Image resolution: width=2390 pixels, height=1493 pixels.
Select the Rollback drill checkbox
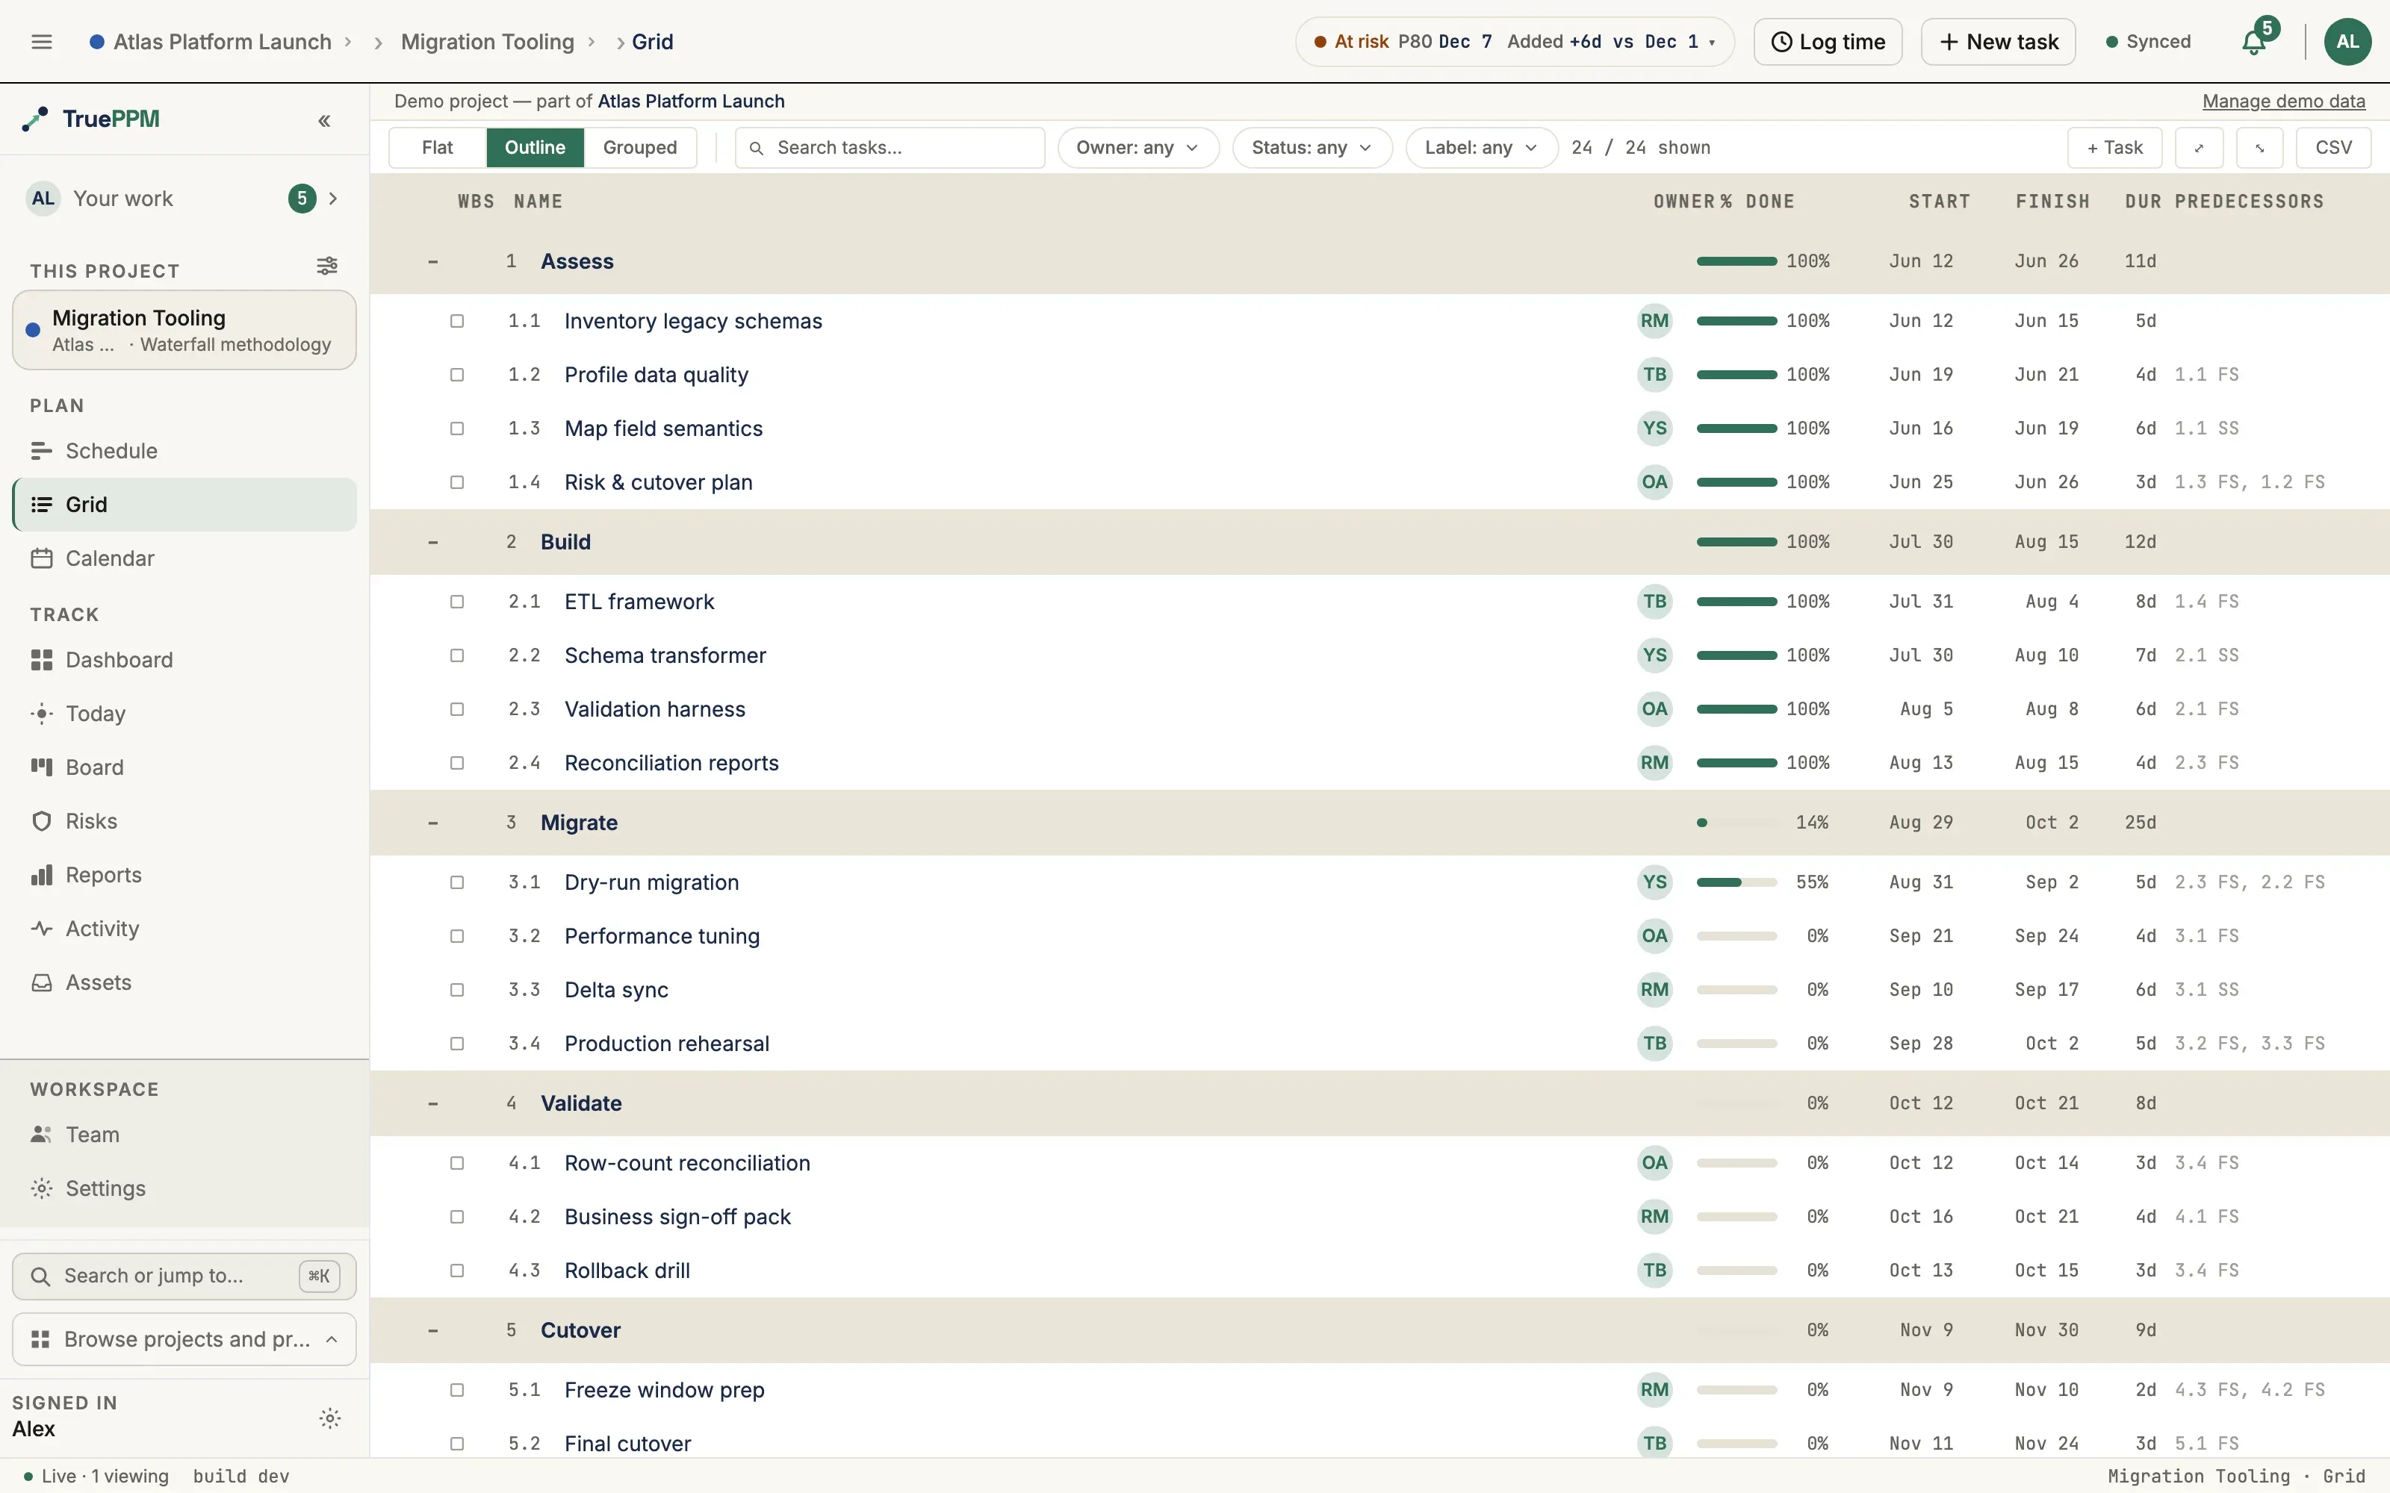click(x=457, y=1271)
